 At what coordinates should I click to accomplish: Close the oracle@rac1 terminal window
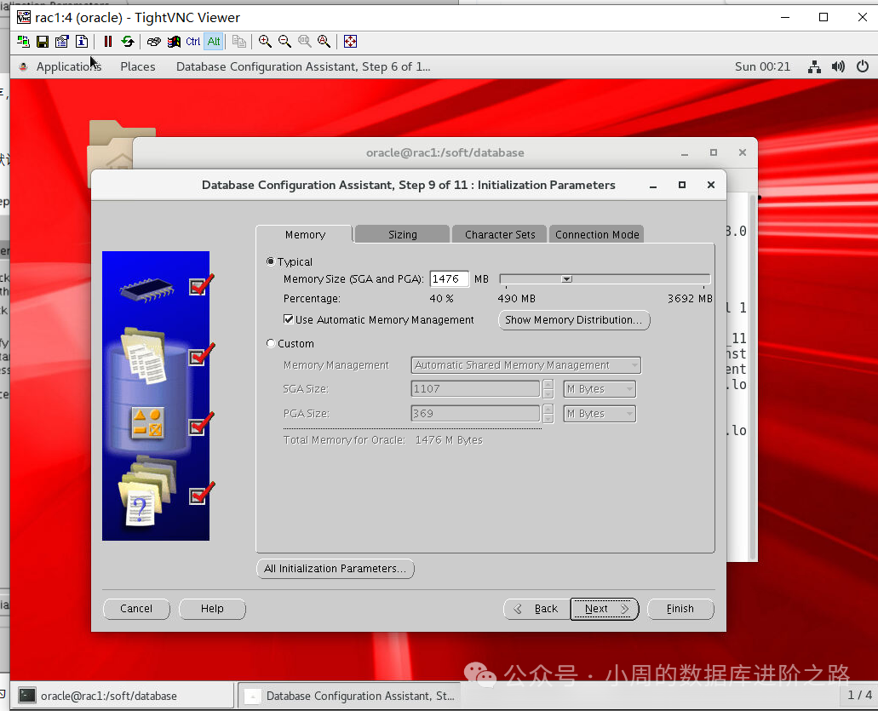pos(743,152)
